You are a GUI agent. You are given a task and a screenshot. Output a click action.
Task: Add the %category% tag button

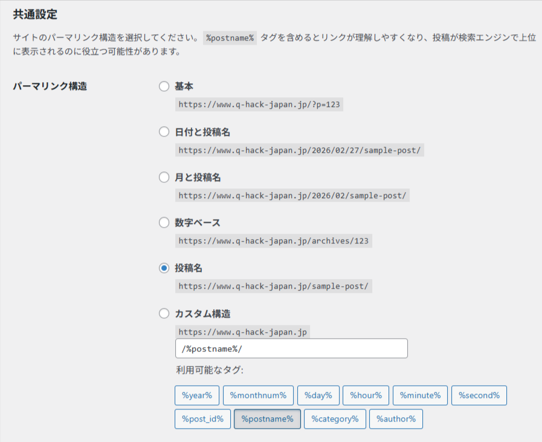pyautogui.click(x=335, y=419)
